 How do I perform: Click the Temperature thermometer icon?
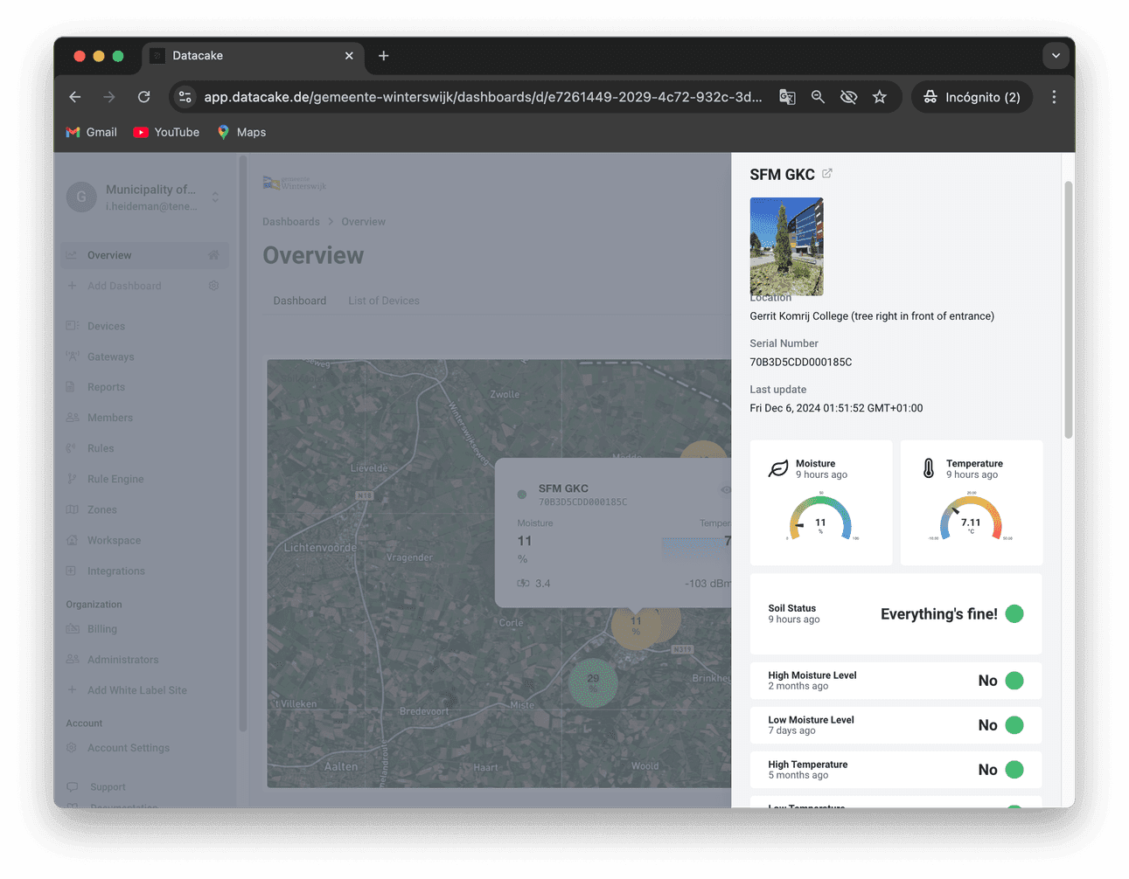point(929,468)
